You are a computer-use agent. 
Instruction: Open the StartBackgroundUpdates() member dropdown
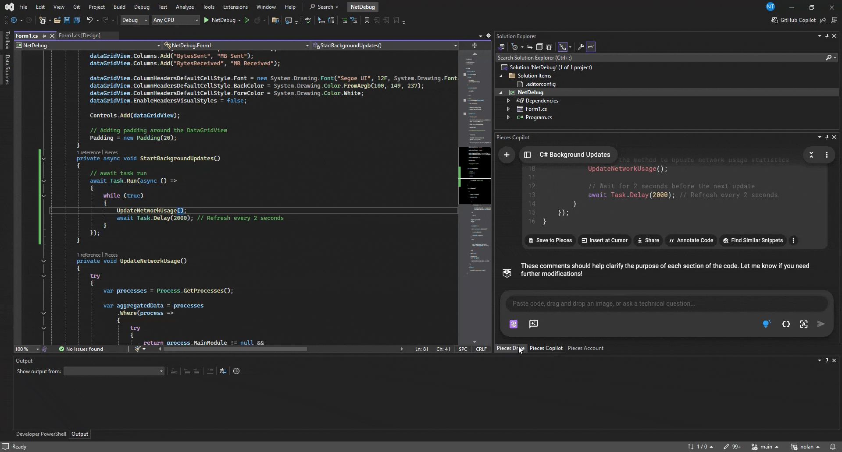pyautogui.click(x=385, y=46)
